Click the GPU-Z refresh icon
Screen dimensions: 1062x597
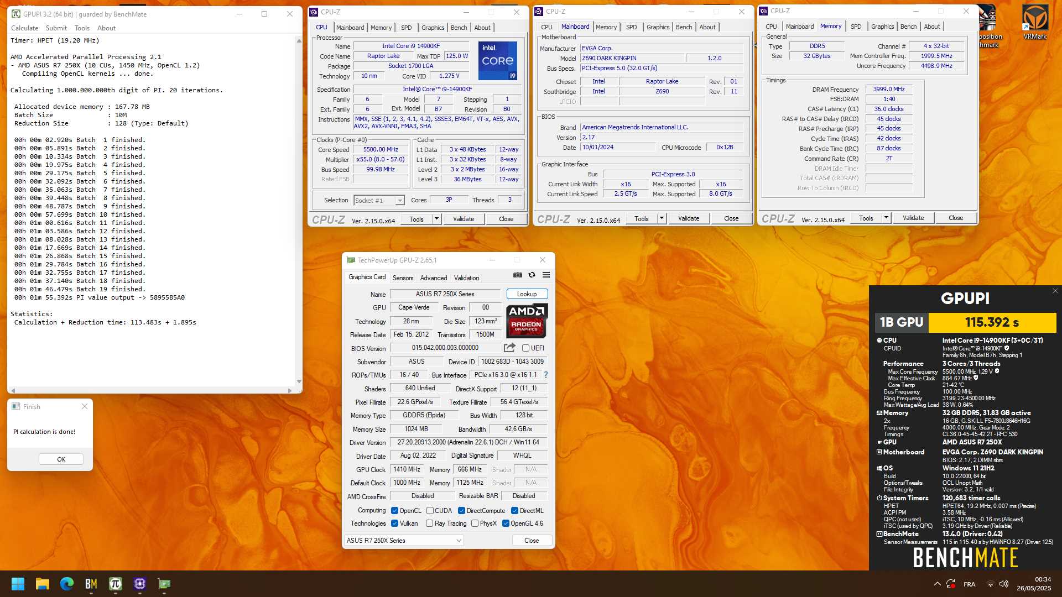click(x=532, y=275)
